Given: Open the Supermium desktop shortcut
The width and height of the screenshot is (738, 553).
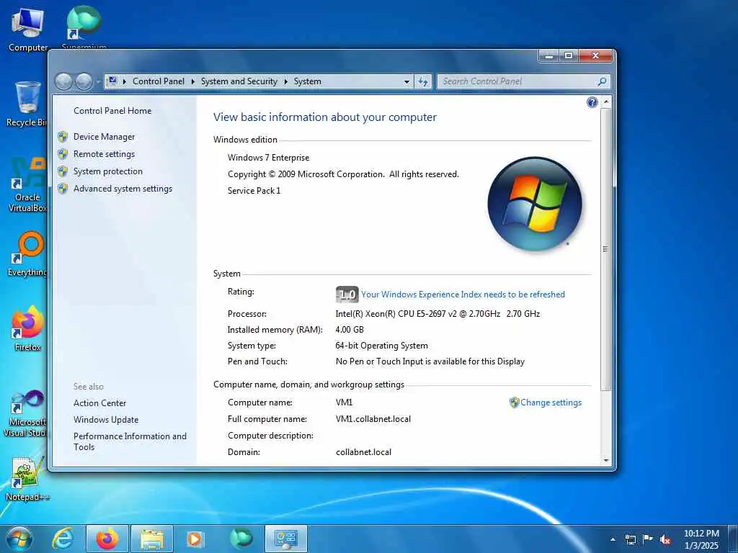Looking at the screenshot, I should [x=84, y=27].
